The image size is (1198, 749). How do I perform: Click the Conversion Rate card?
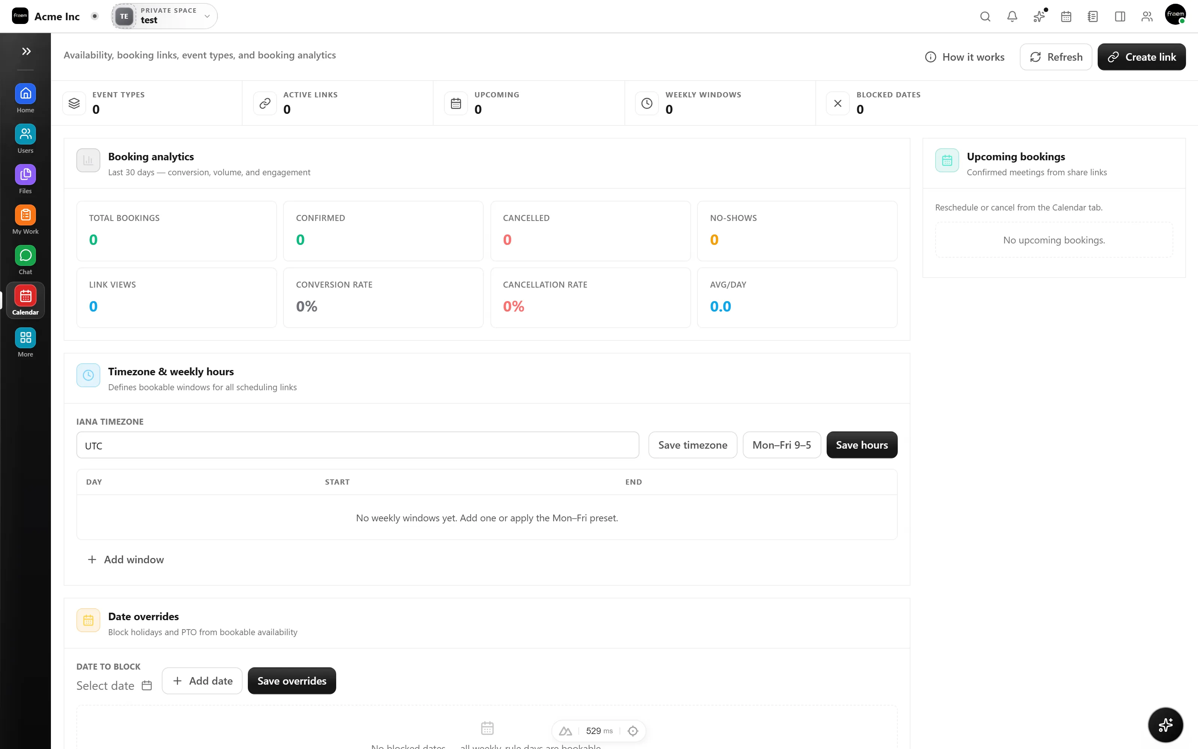383,298
